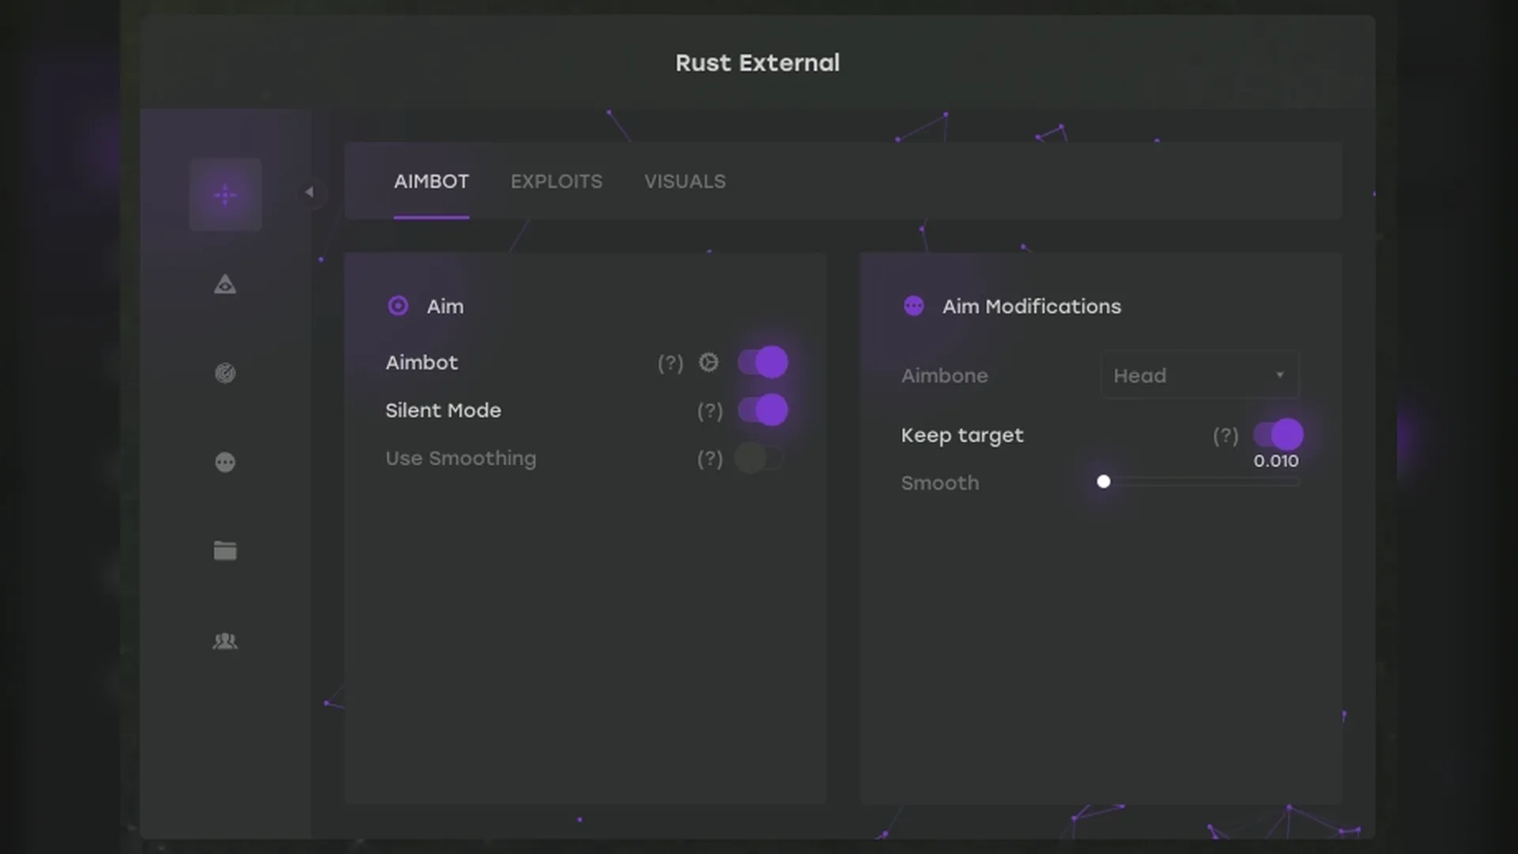Click the speech-bubble dots sidebar icon
1518x854 pixels.
225,462
